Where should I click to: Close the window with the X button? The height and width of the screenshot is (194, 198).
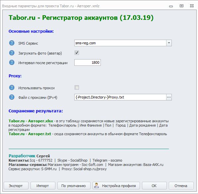[192, 6]
